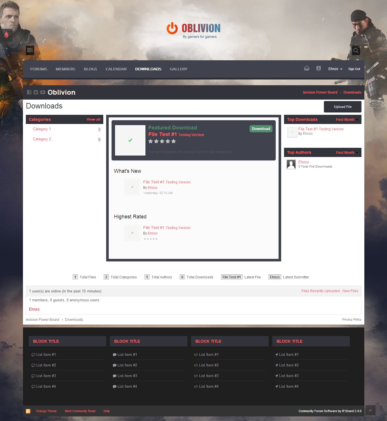The width and height of the screenshot is (387, 421).
Task: Click the Twitter social icon
Action: pyautogui.click(x=36, y=92)
